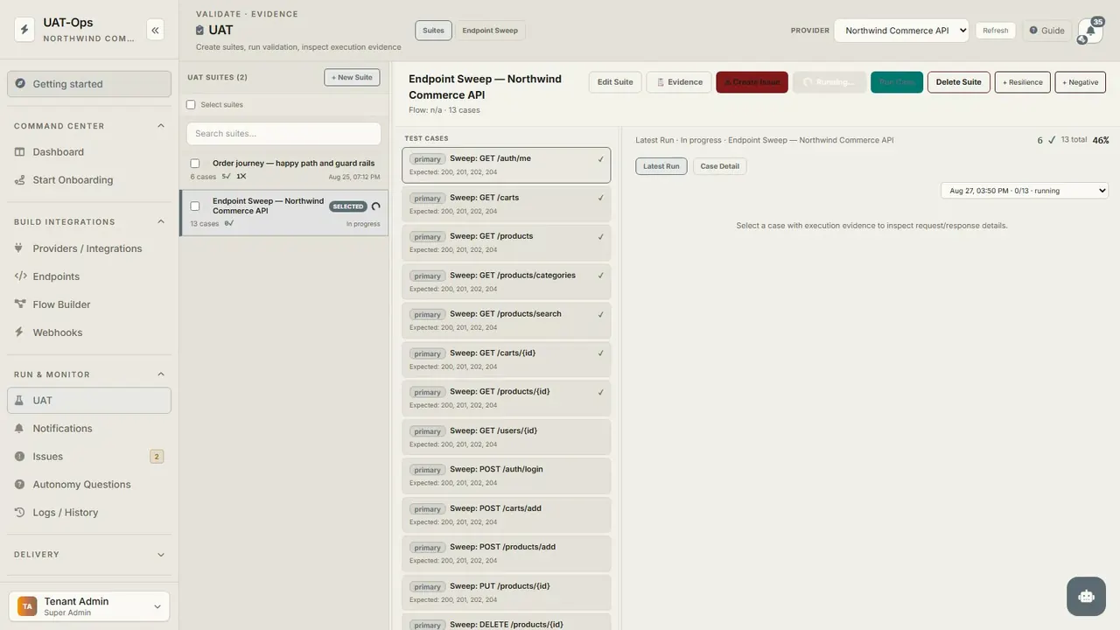Screen dimensions: 1120x630
Task: Click checkmark on Sweep: GET /auth/me
Action: [601, 159]
